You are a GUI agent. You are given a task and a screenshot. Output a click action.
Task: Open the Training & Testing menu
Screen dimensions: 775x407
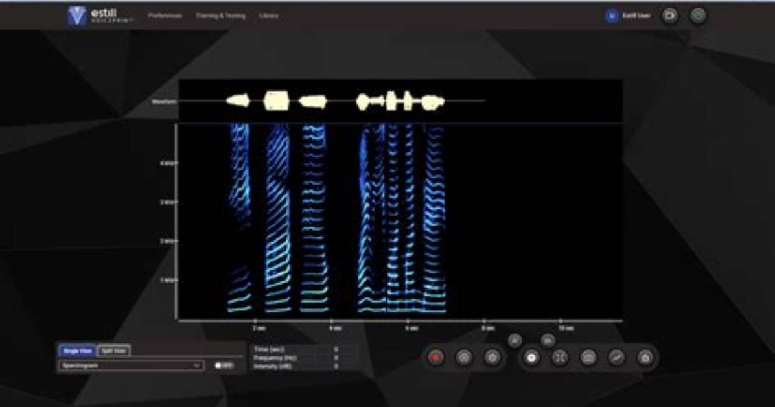[220, 16]
